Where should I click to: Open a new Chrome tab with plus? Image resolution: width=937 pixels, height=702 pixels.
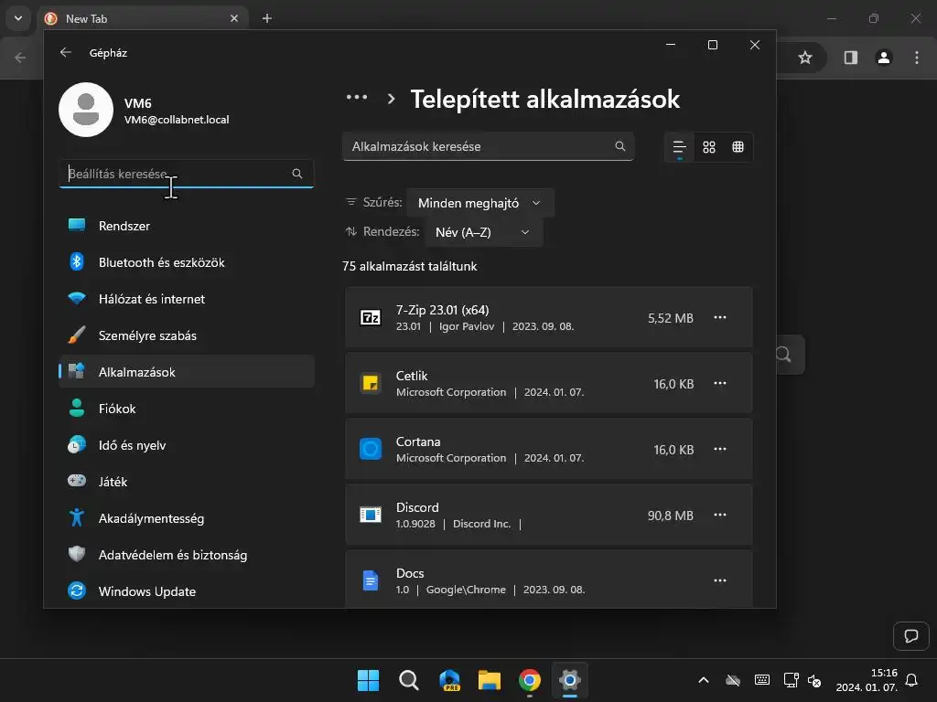coord(267,18)
